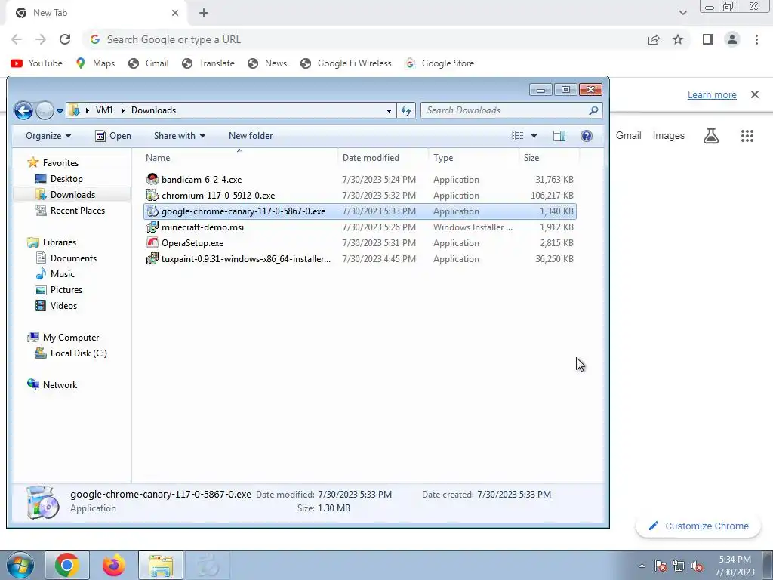
Task: Select the chromium-117-0-5912-0.exe file icon
Action: tap(152, 196)
